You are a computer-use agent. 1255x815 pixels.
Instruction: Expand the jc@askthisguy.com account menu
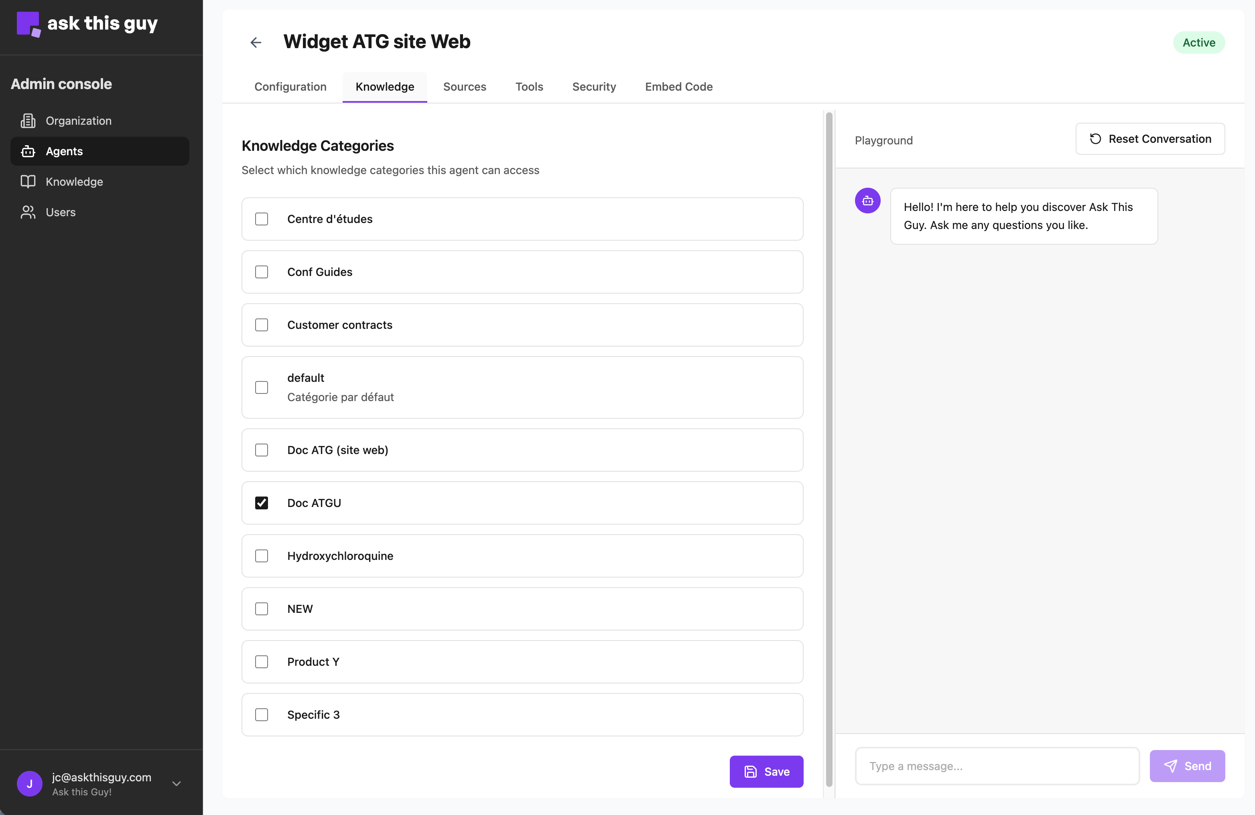tap(176, 784)
